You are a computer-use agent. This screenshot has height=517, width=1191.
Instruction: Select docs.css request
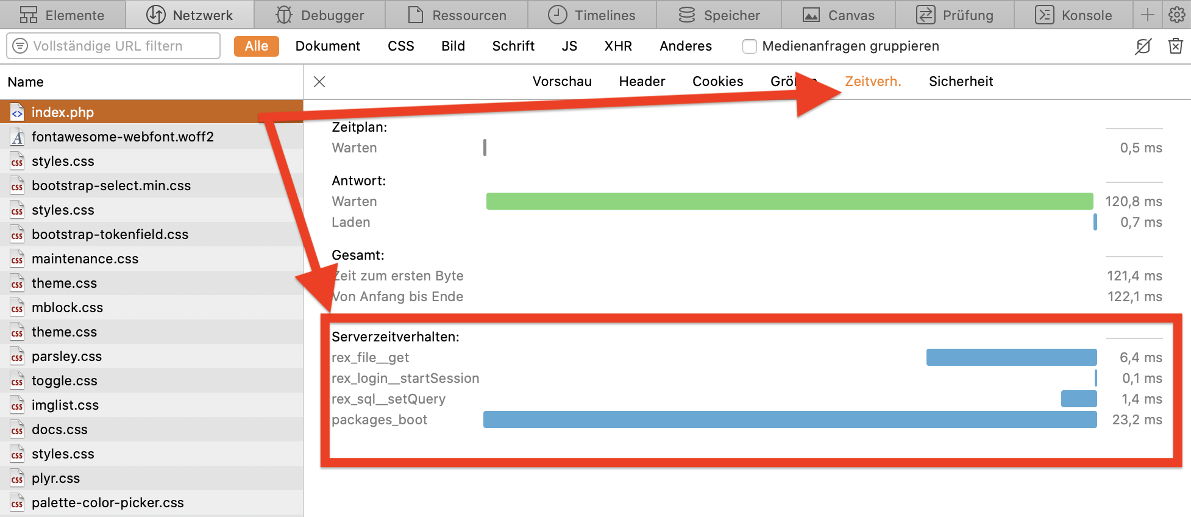coord(151,429)
